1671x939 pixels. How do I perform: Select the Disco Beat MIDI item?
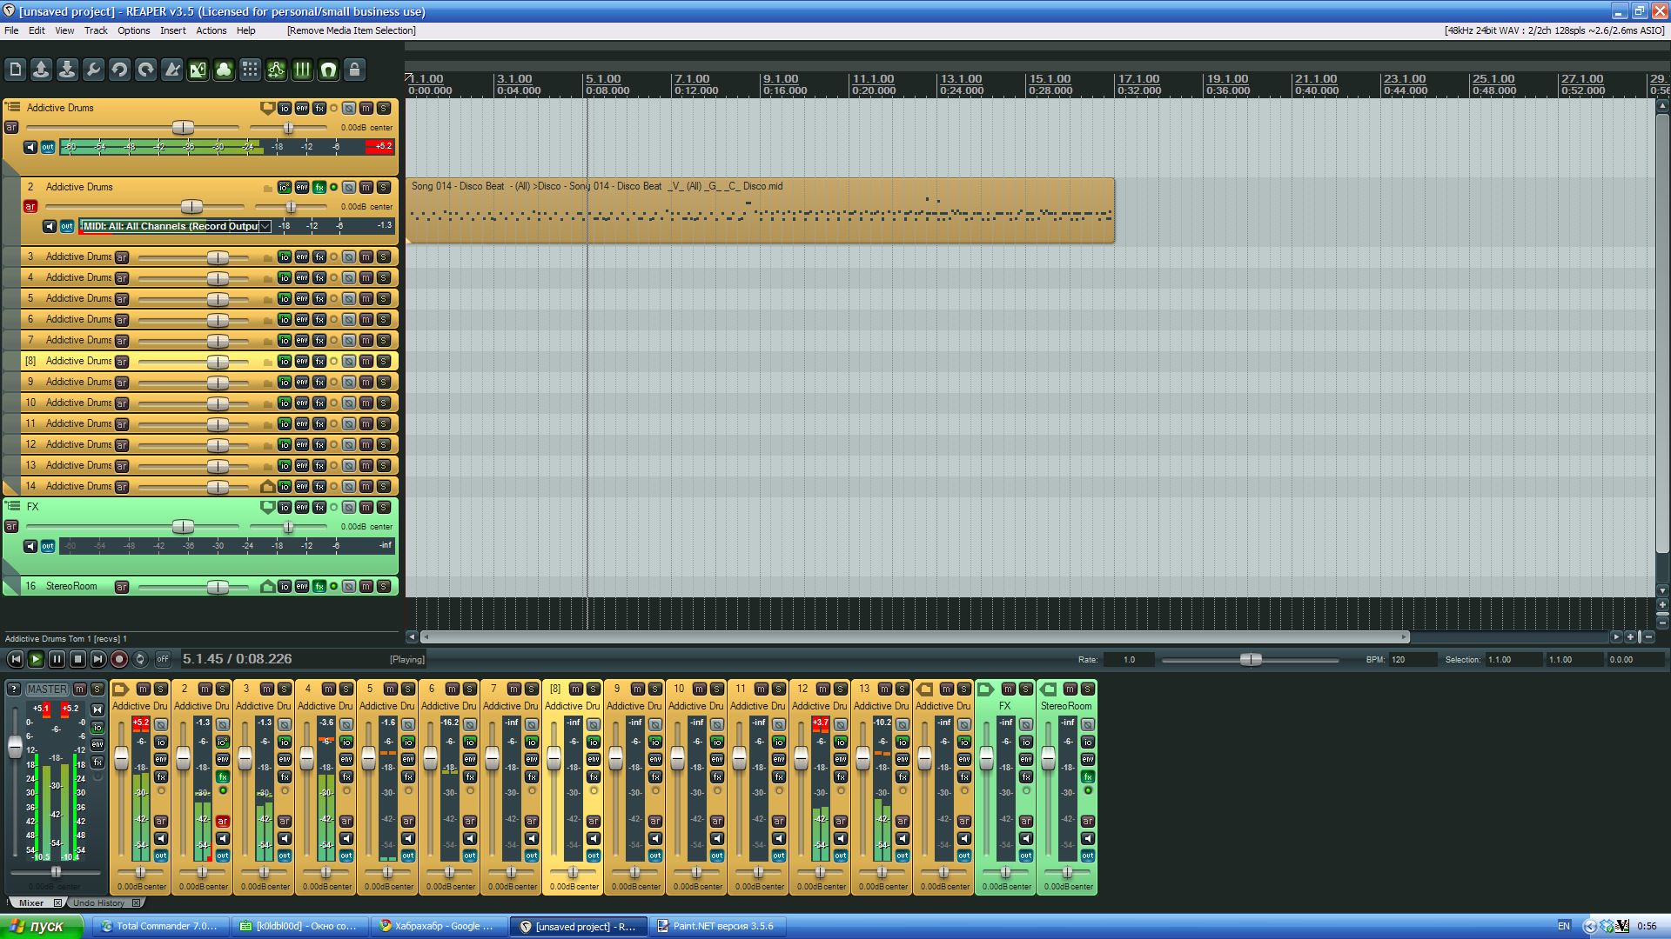tap(759, 210)
